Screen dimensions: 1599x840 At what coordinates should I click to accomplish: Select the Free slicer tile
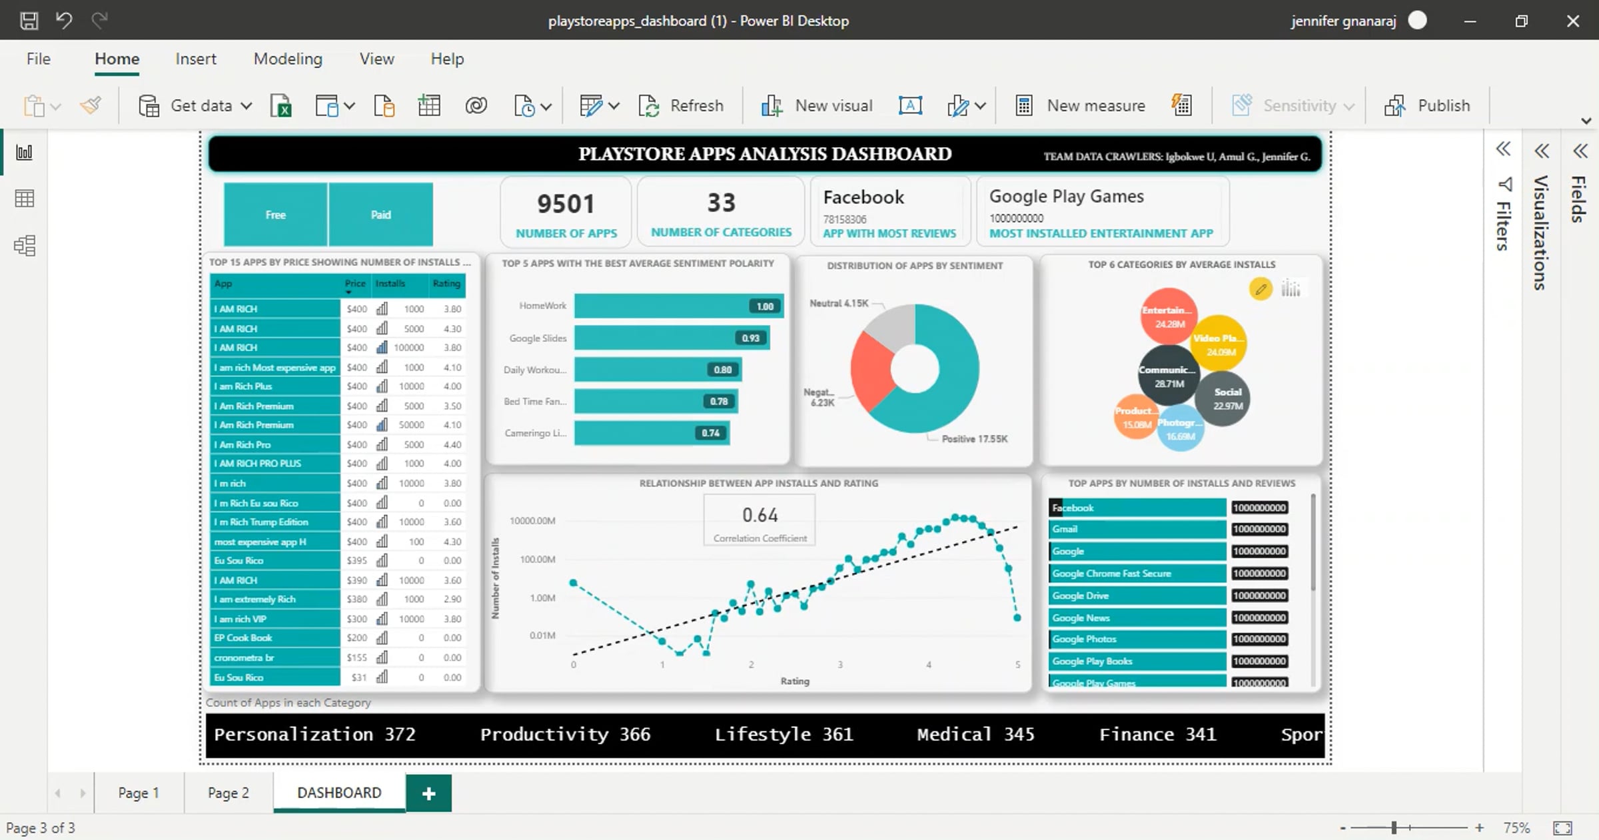point(275,214)
